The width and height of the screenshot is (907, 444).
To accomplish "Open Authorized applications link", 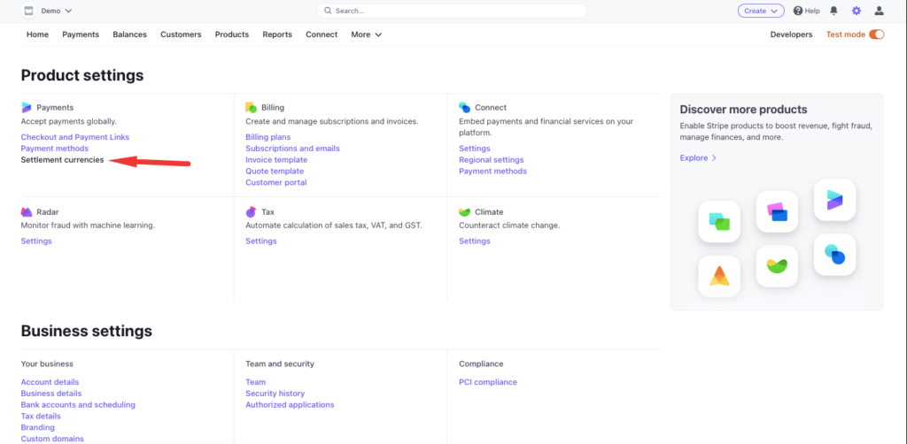I will coord(290,405).
